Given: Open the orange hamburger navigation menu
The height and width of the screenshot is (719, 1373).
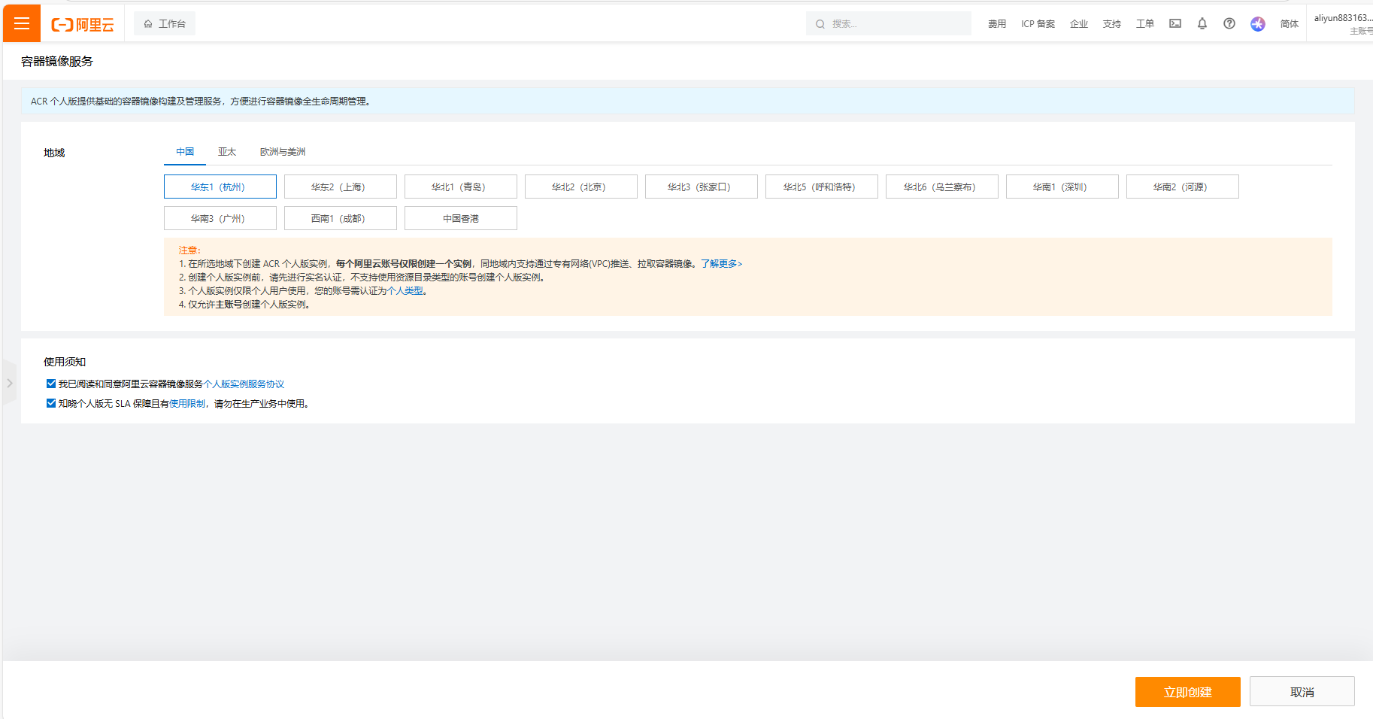Looking at the screenshot, I should pos(22,23).
